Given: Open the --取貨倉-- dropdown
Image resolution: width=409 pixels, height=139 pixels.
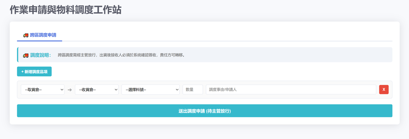Looking at the screenshot, I should click(43, 90).
